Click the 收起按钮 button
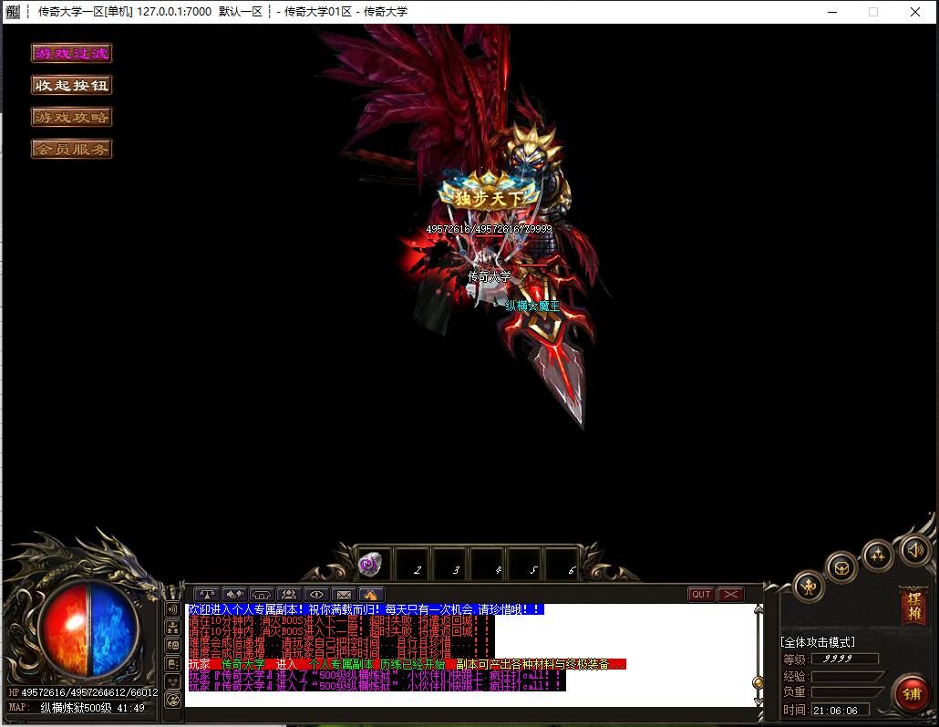The image size is (939, 727). click(x=71, y=85)
